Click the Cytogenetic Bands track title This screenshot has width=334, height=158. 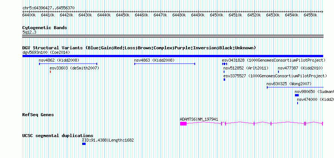point(45,28)
